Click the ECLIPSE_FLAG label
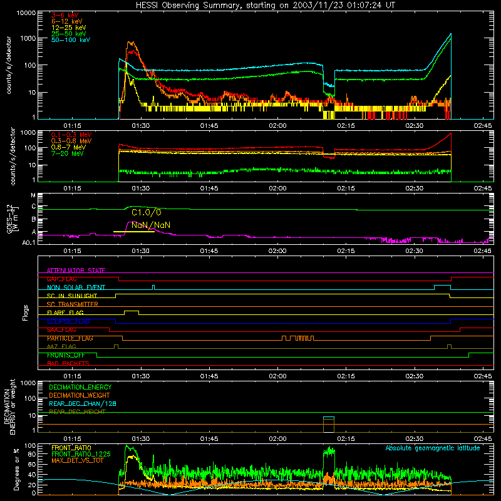 click(x=68, y=321)
